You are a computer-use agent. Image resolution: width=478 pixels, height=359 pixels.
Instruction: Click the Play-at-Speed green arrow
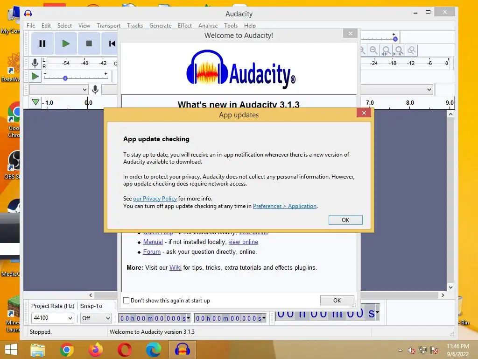click(x=35, y=76)
